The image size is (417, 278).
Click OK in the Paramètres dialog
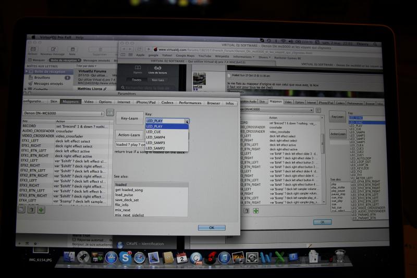click(212, 228)
